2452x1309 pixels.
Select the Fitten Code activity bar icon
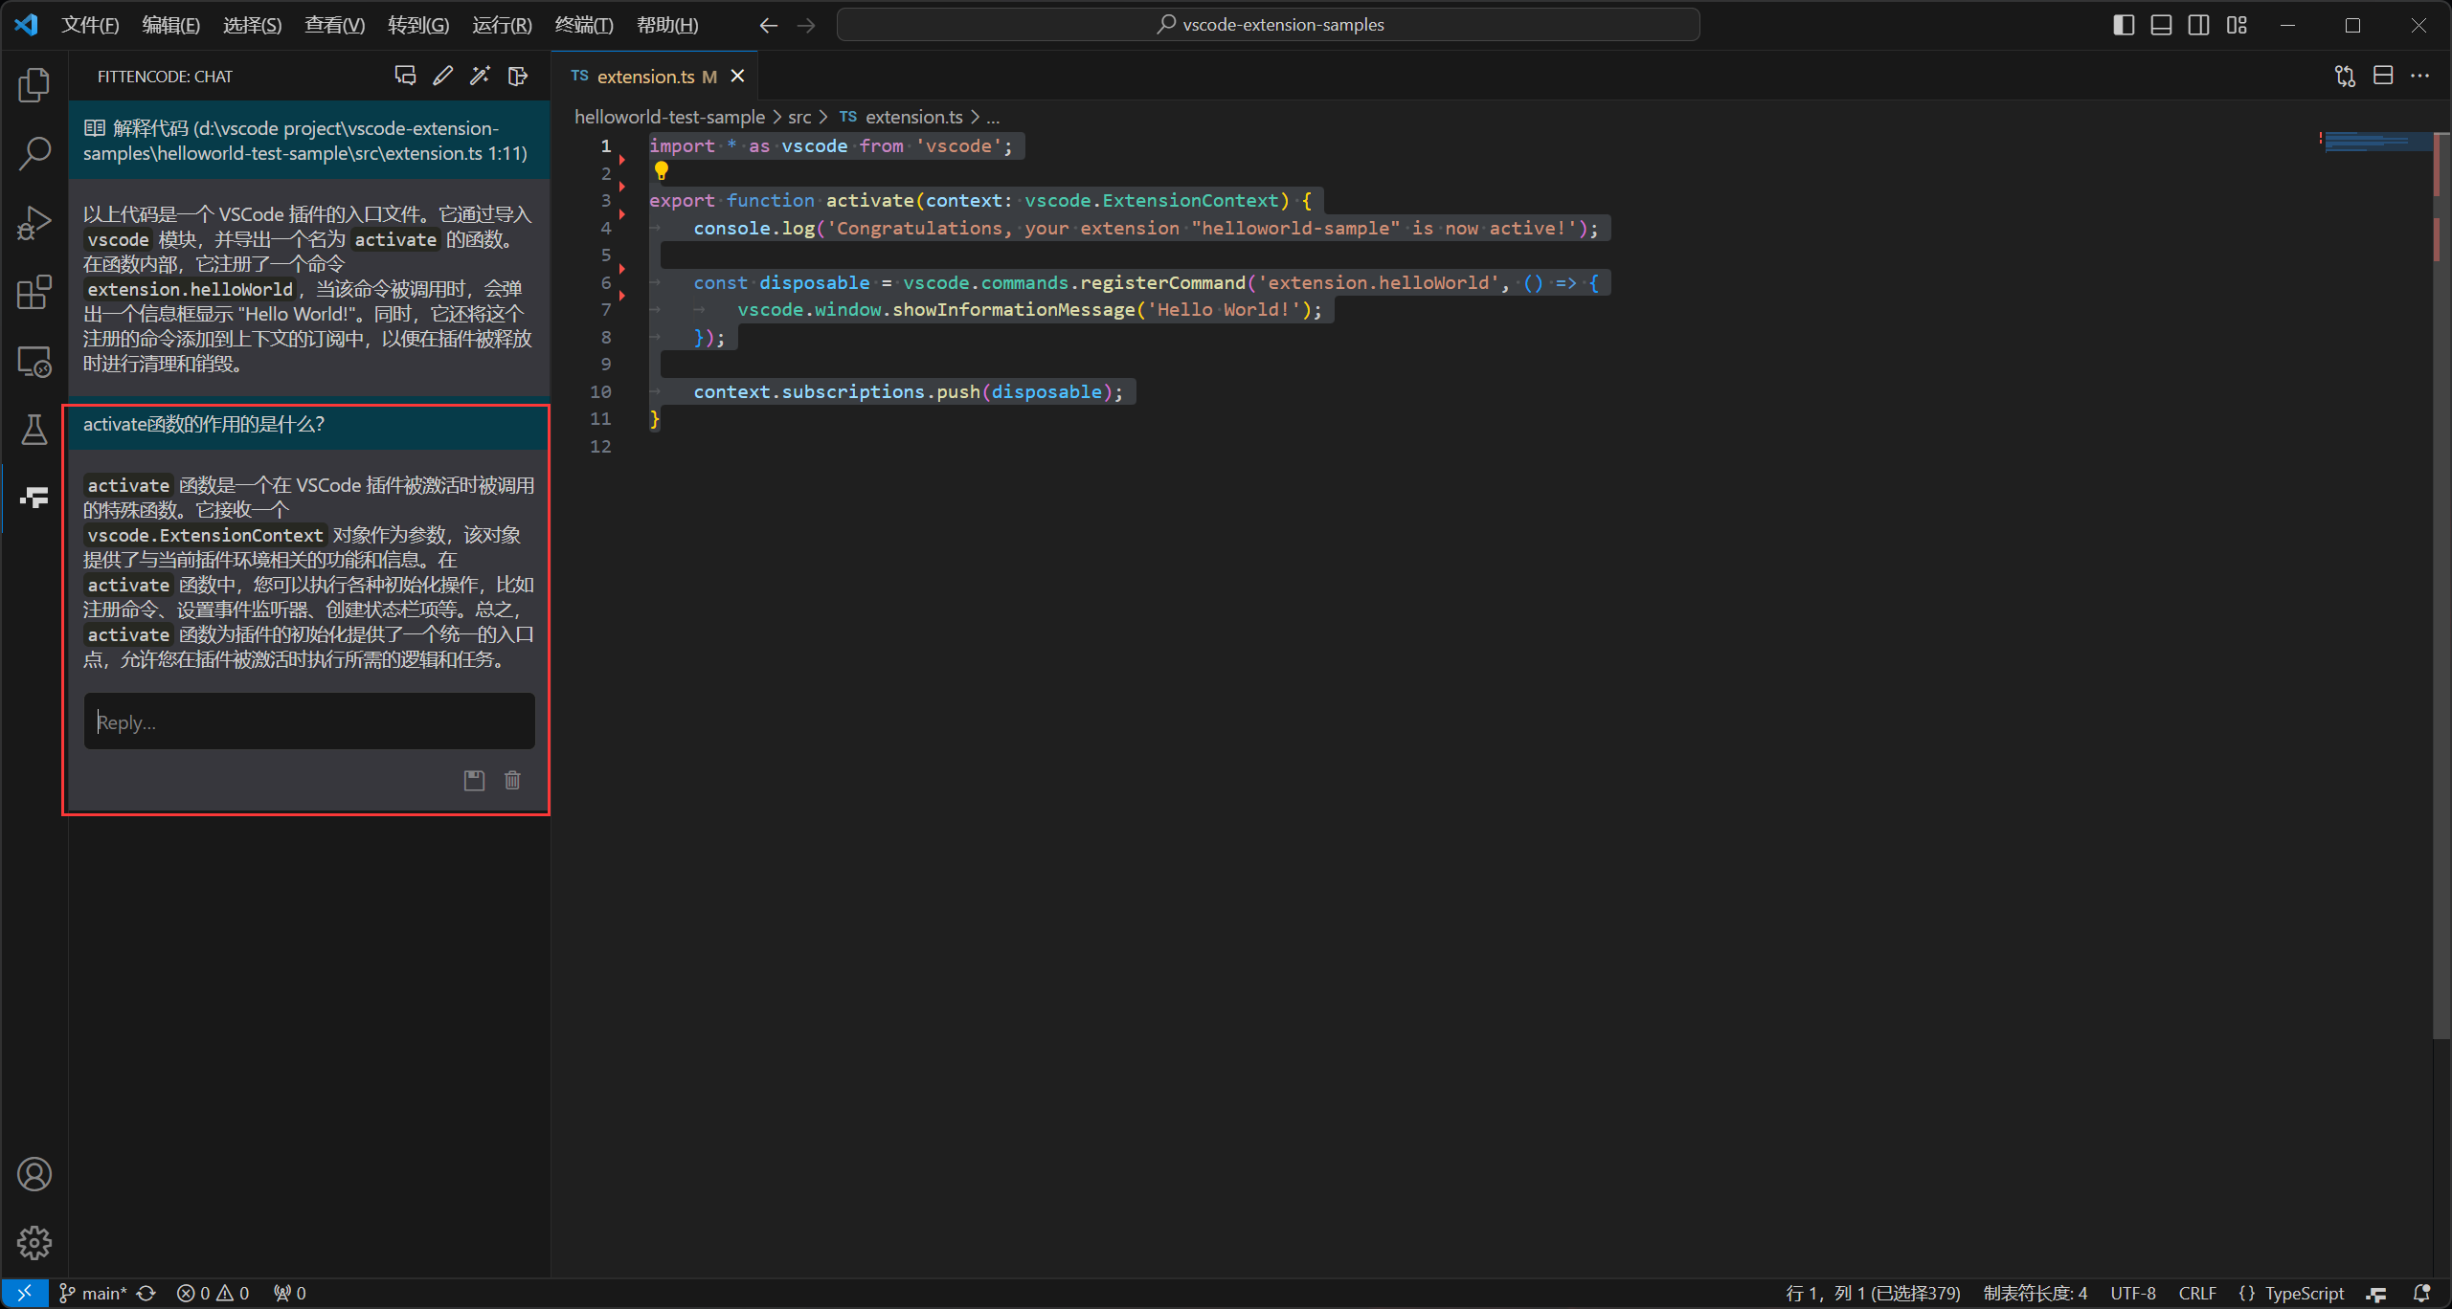[x=34, y=498]
